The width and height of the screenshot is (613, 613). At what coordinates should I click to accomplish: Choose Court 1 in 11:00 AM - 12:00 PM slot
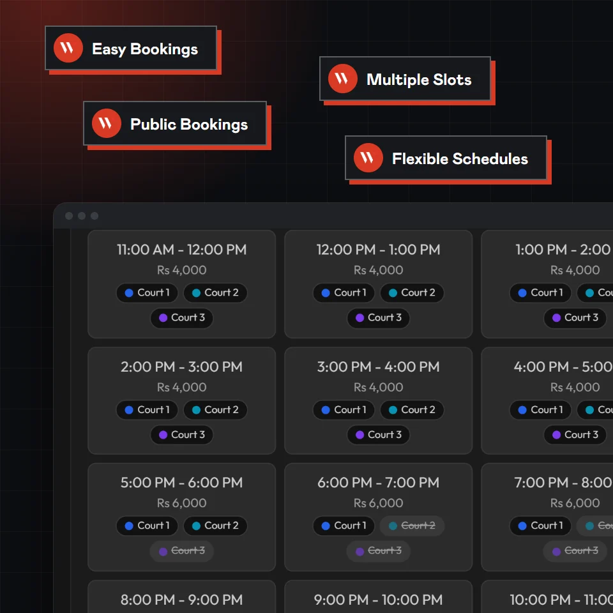coord(147,292)
